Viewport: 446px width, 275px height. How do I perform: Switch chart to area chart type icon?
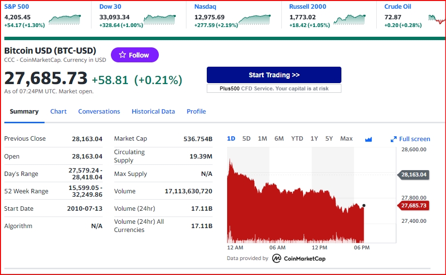pos(369,139)
